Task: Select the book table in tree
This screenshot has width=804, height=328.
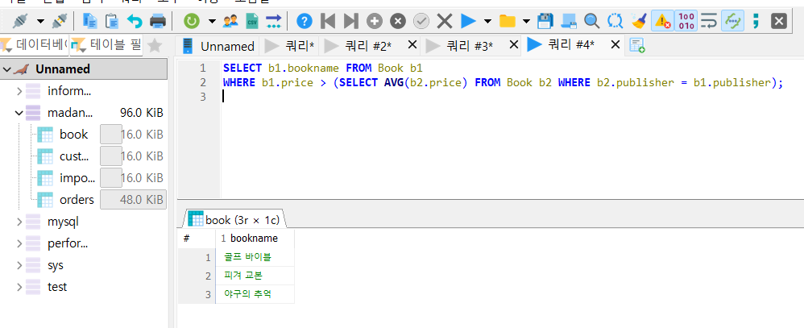Action: [73, 135]
